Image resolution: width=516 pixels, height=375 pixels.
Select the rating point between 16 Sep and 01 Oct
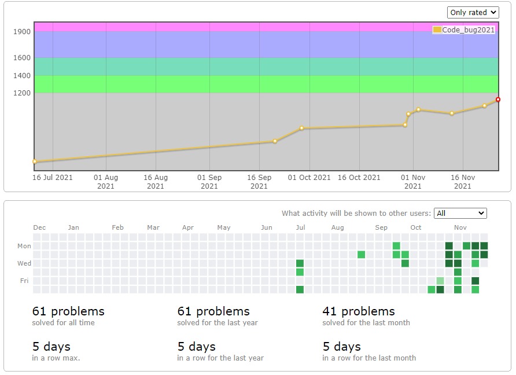click(x=275, y=141)
